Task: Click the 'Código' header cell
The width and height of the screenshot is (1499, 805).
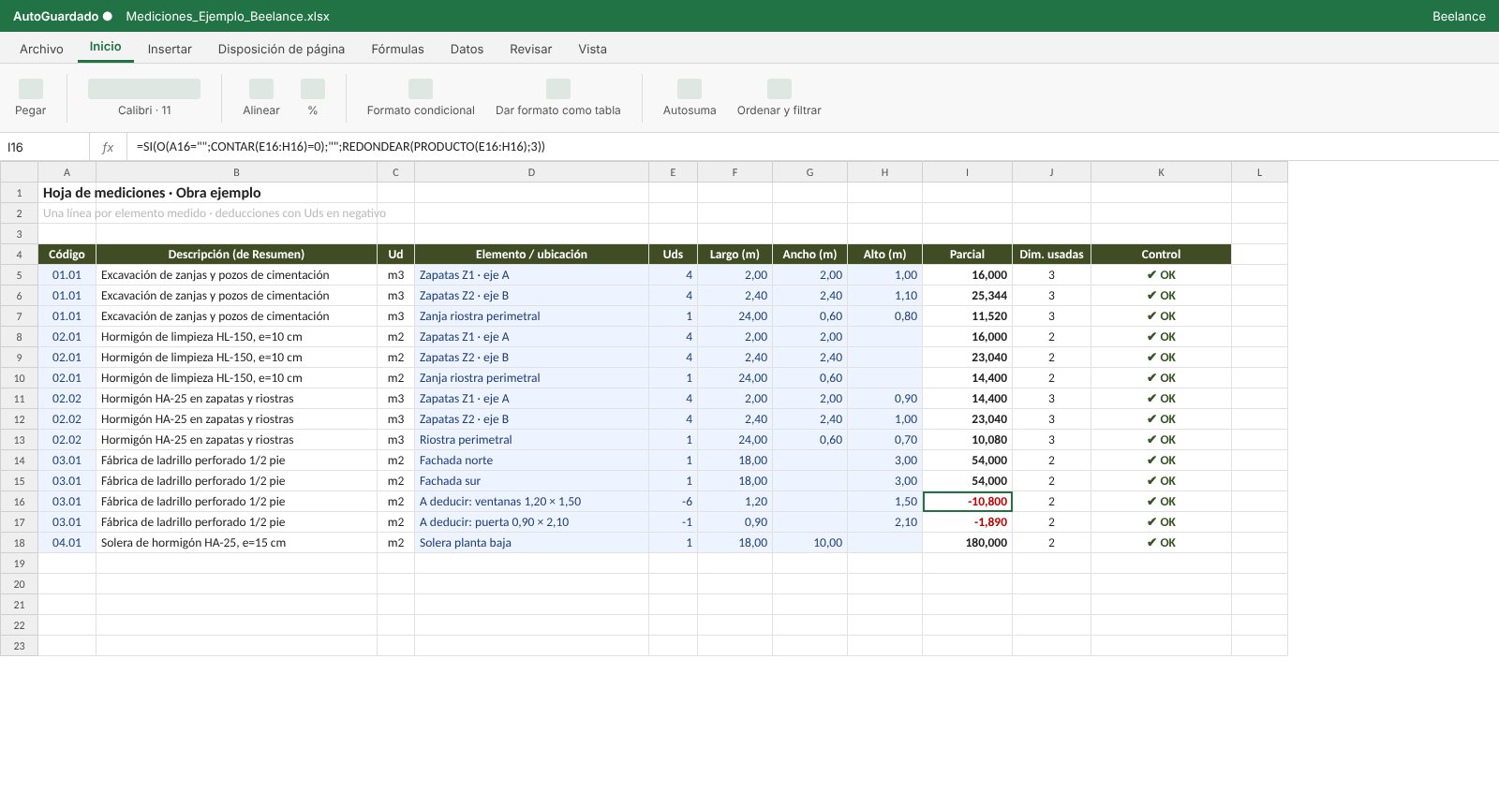Action: [x=67, y=255]
